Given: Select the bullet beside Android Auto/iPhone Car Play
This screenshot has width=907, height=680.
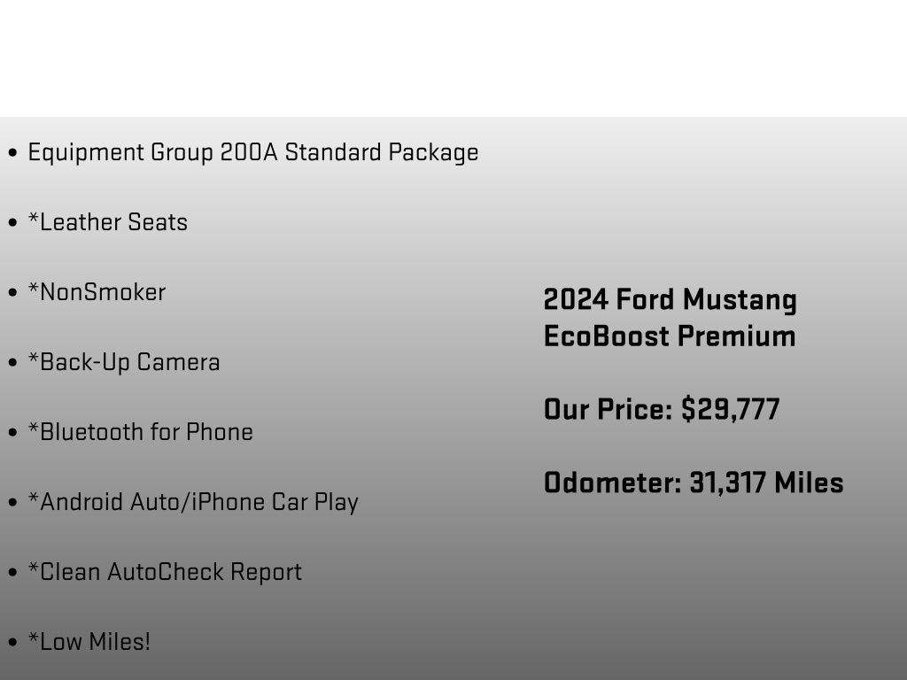Looking at the screenshot, I should click(x=12, y=503).
